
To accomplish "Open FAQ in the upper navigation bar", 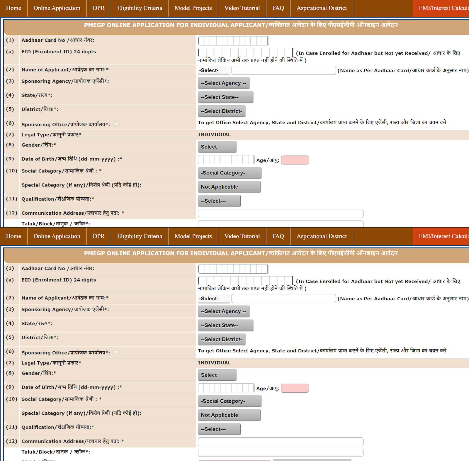I will click(x=278, y=8).
